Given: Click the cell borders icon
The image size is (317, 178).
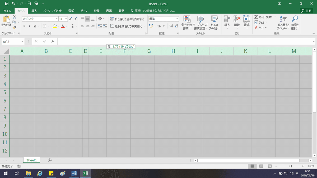Looking at the screenshot, I should (45, 26).
